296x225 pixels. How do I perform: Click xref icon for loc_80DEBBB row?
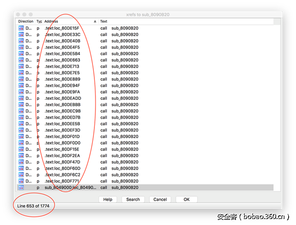pyautogui.click(x=21, y=105)
